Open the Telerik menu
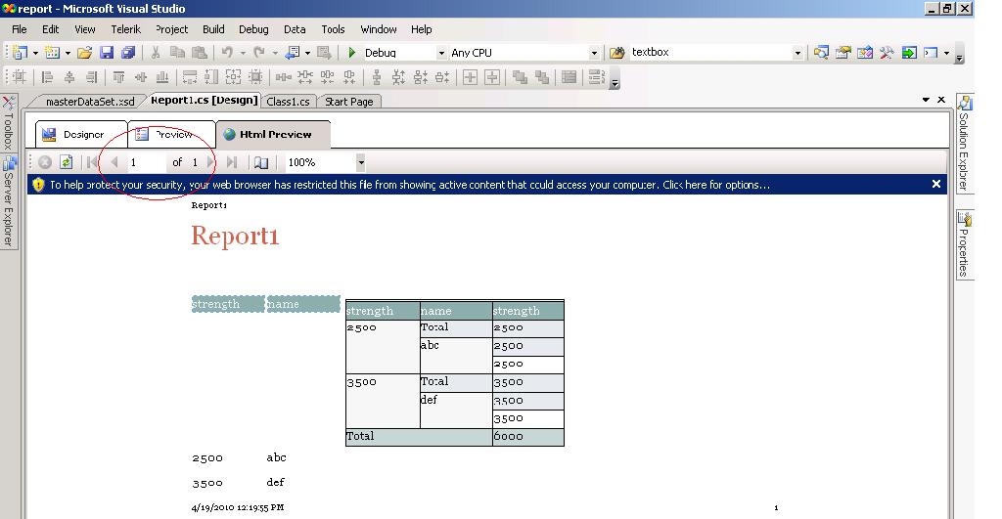 (126, 29)
